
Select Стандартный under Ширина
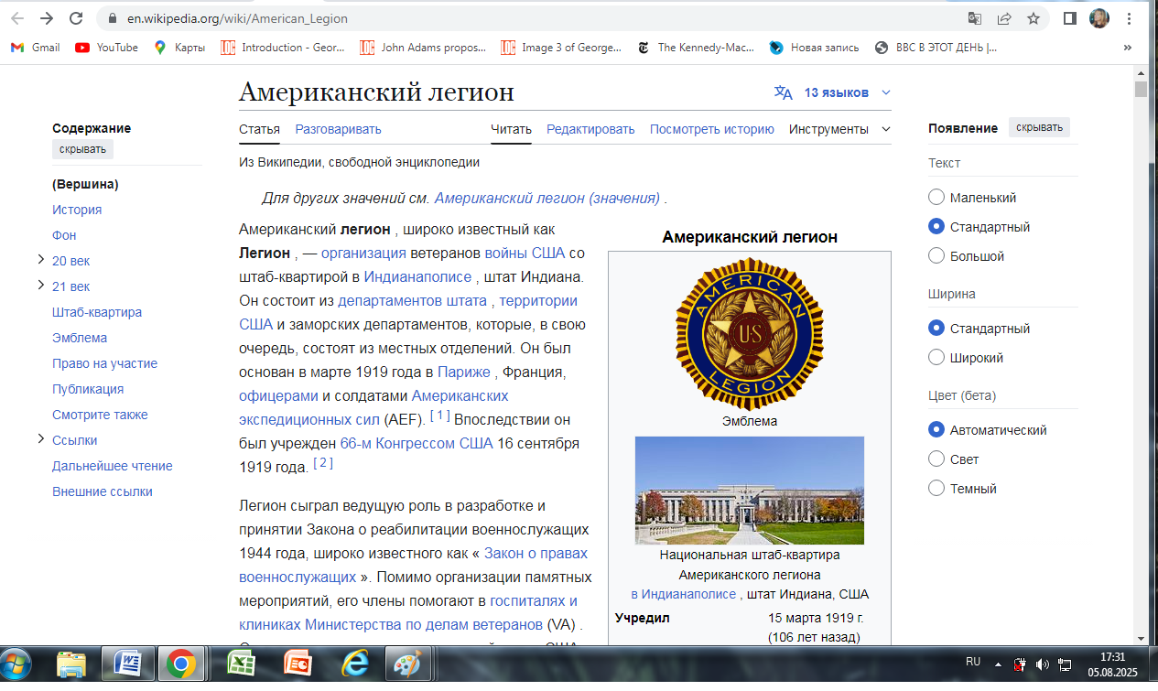coord(936,329)
